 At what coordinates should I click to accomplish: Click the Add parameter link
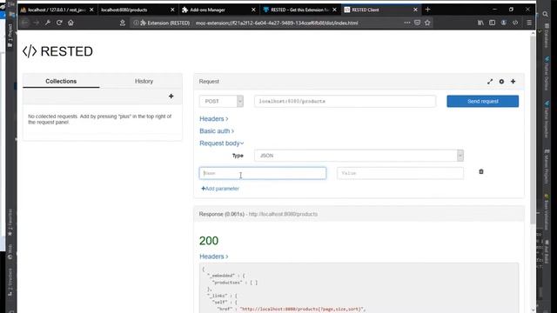220,189
